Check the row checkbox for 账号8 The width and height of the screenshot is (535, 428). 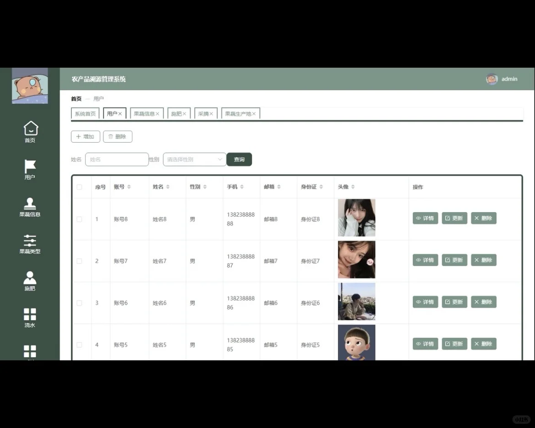[80, 219]
